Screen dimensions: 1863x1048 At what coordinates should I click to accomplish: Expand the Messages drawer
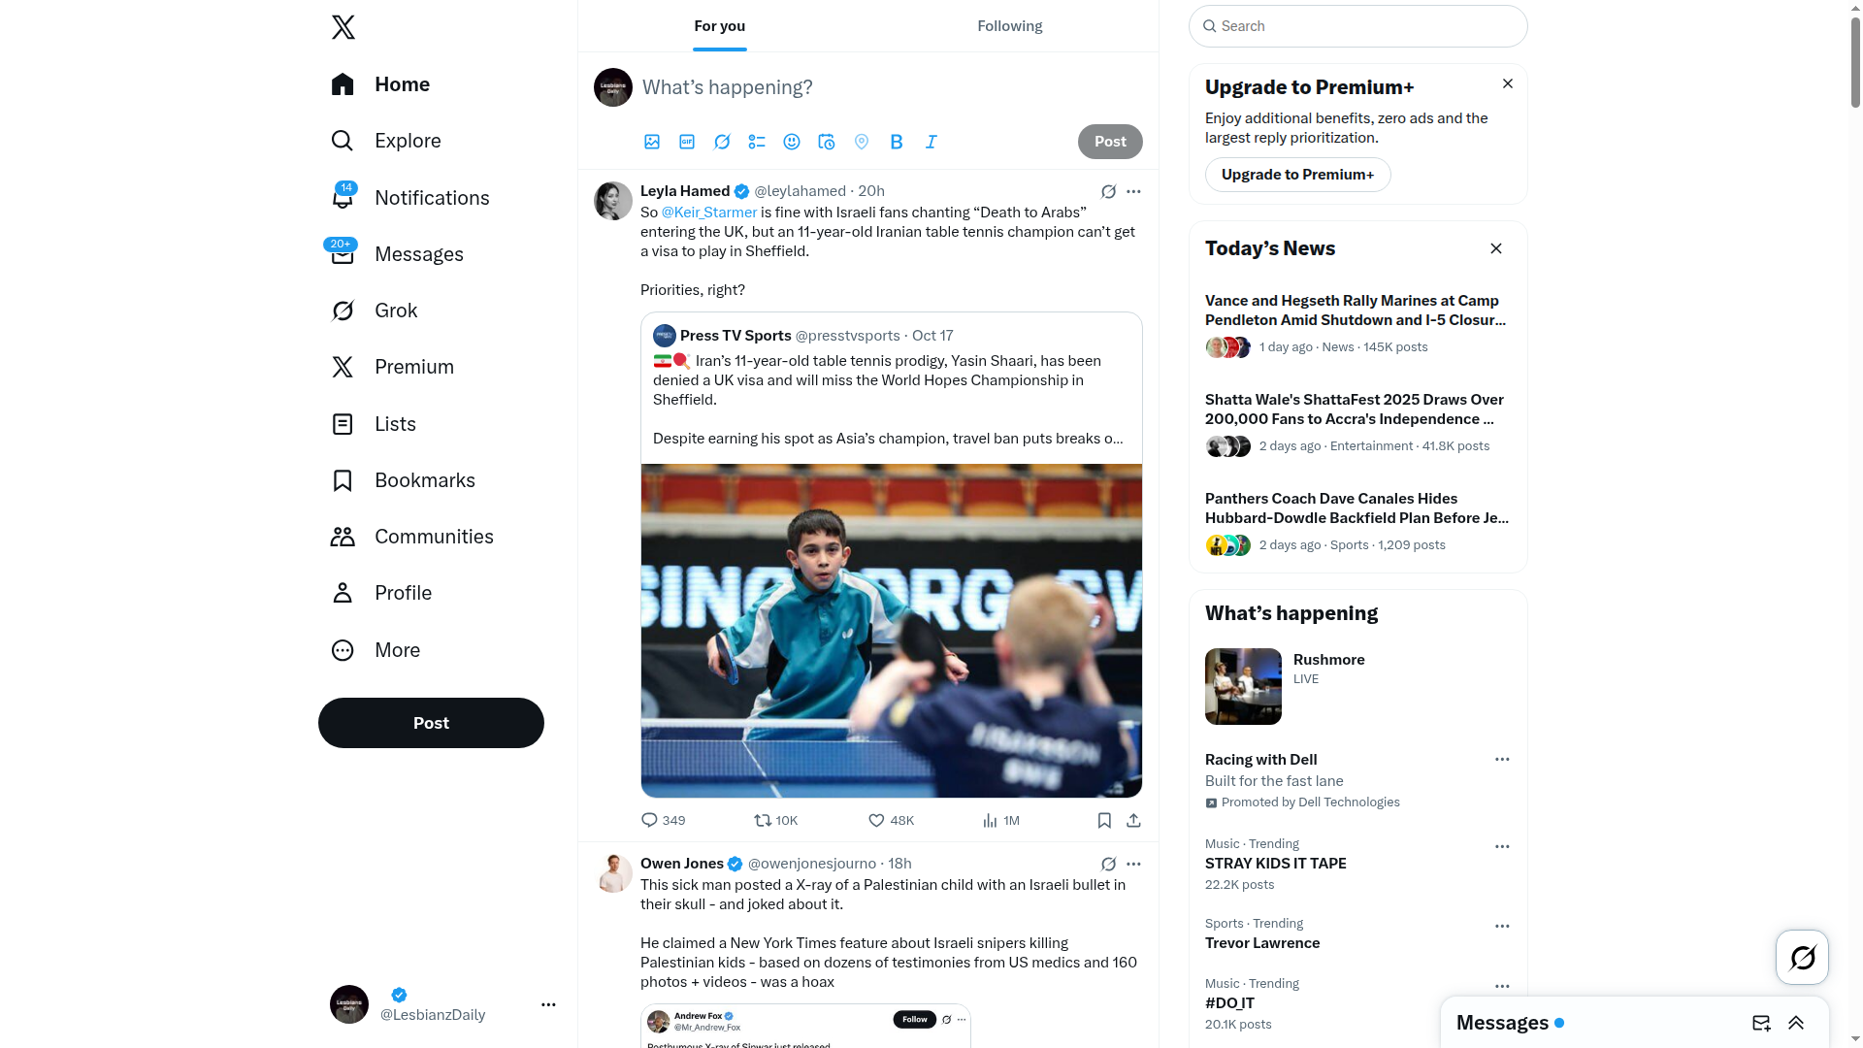[1796, 1023]
